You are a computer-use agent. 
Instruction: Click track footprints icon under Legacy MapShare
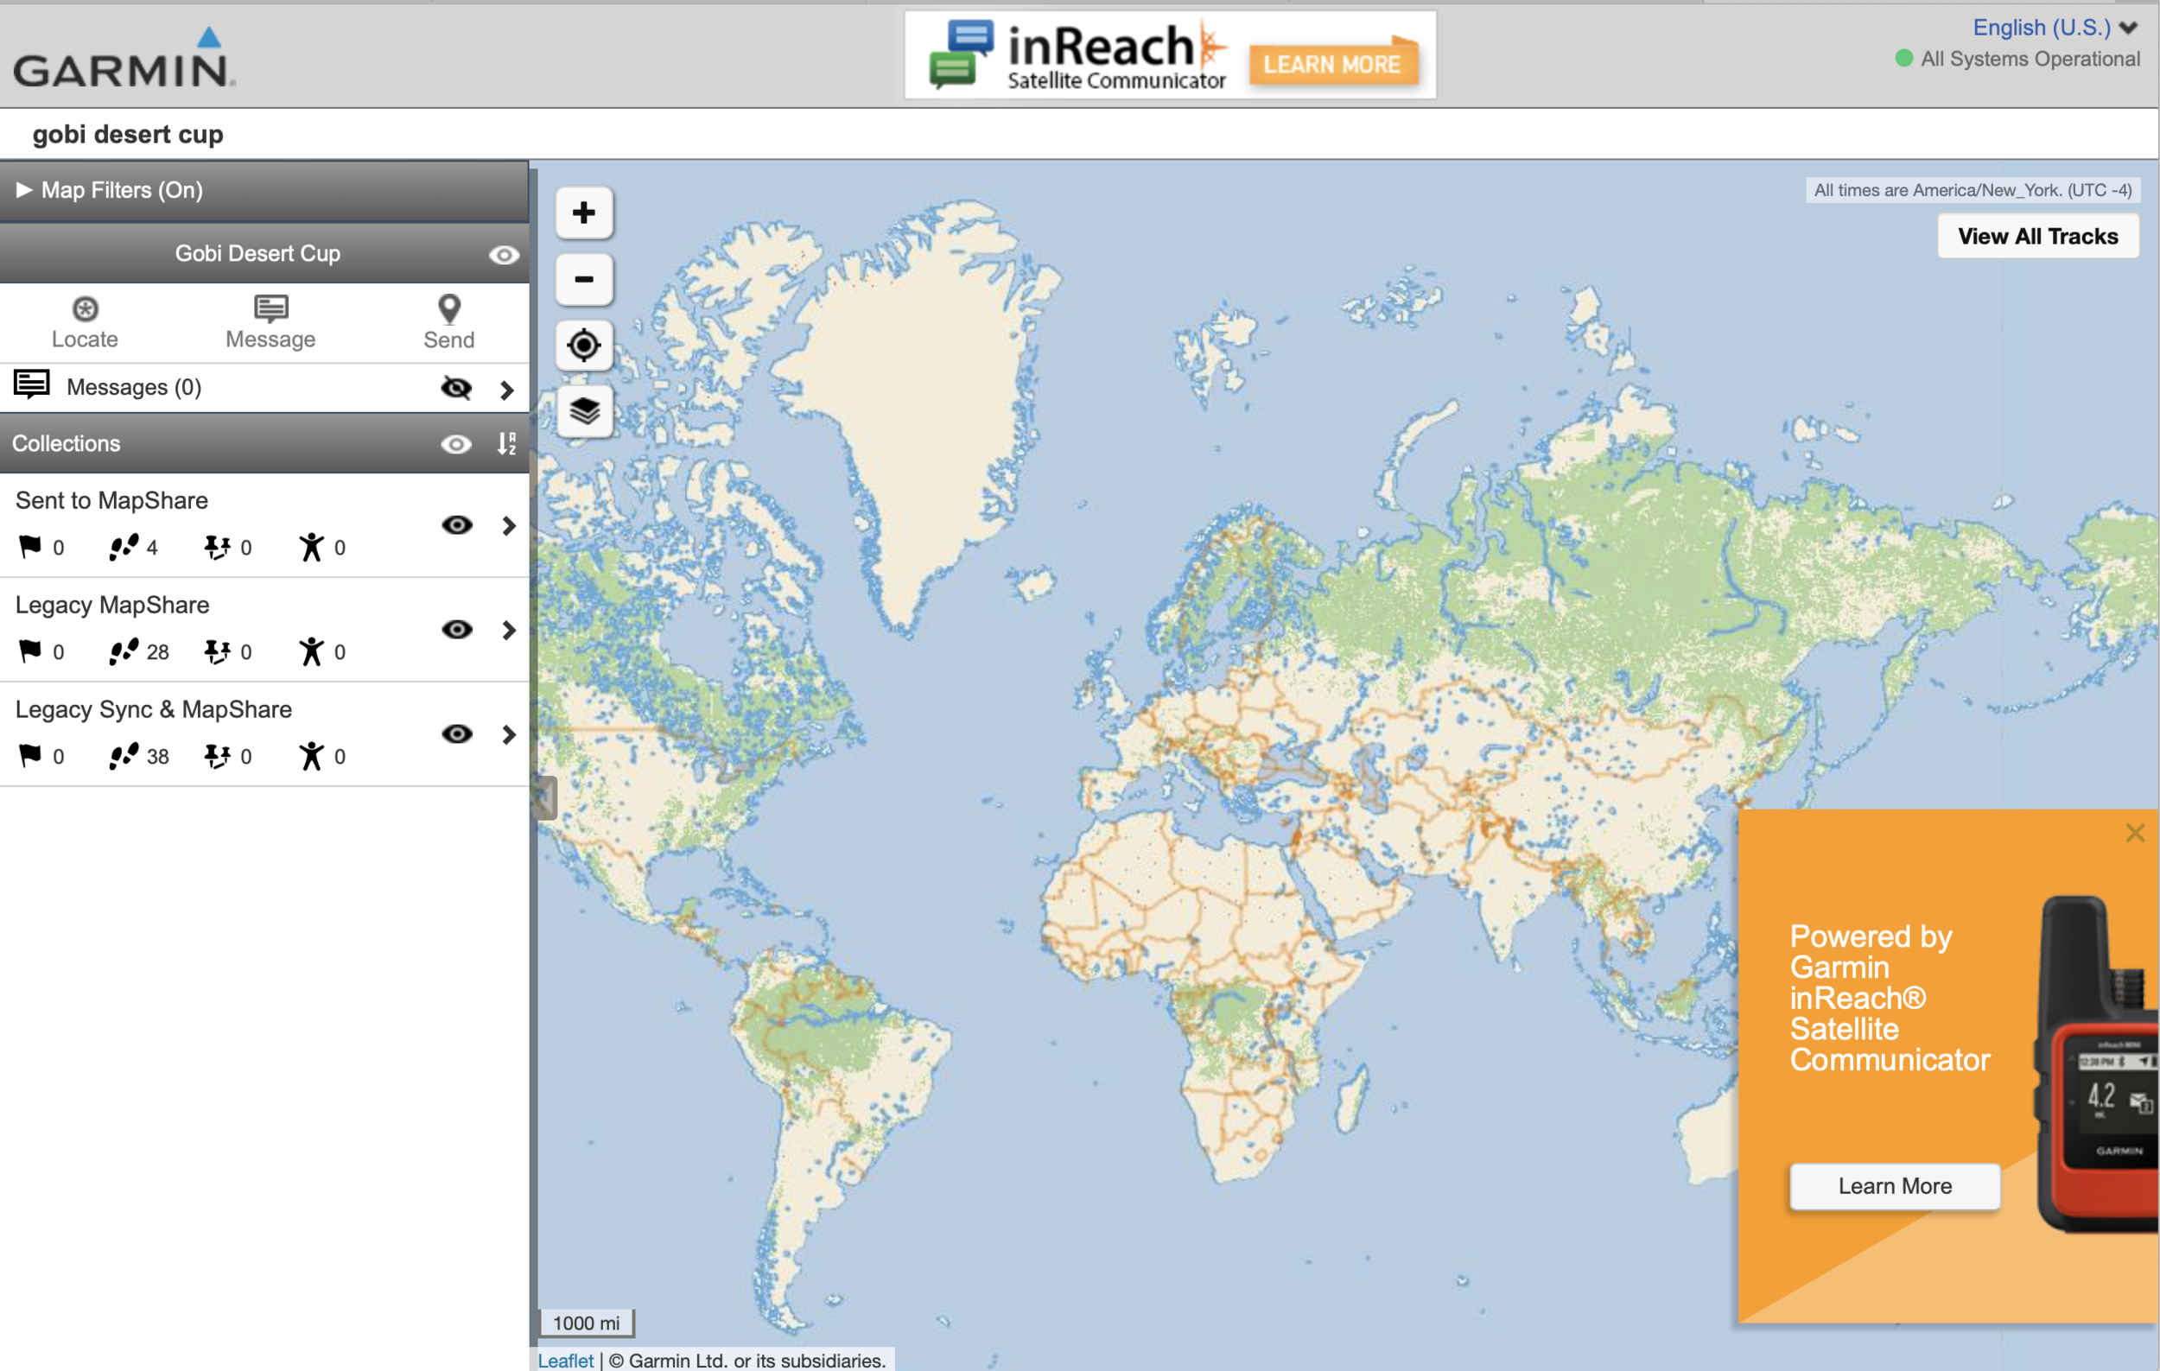pyautogui.click(x=124, y=651)
